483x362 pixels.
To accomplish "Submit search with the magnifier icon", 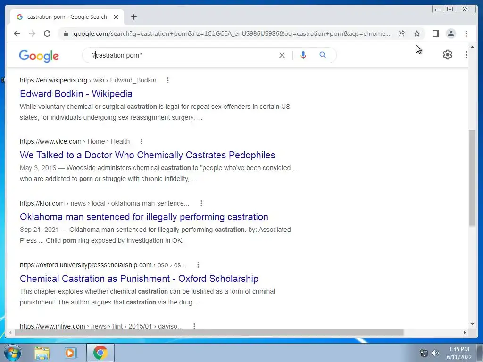I will (323, 55).
